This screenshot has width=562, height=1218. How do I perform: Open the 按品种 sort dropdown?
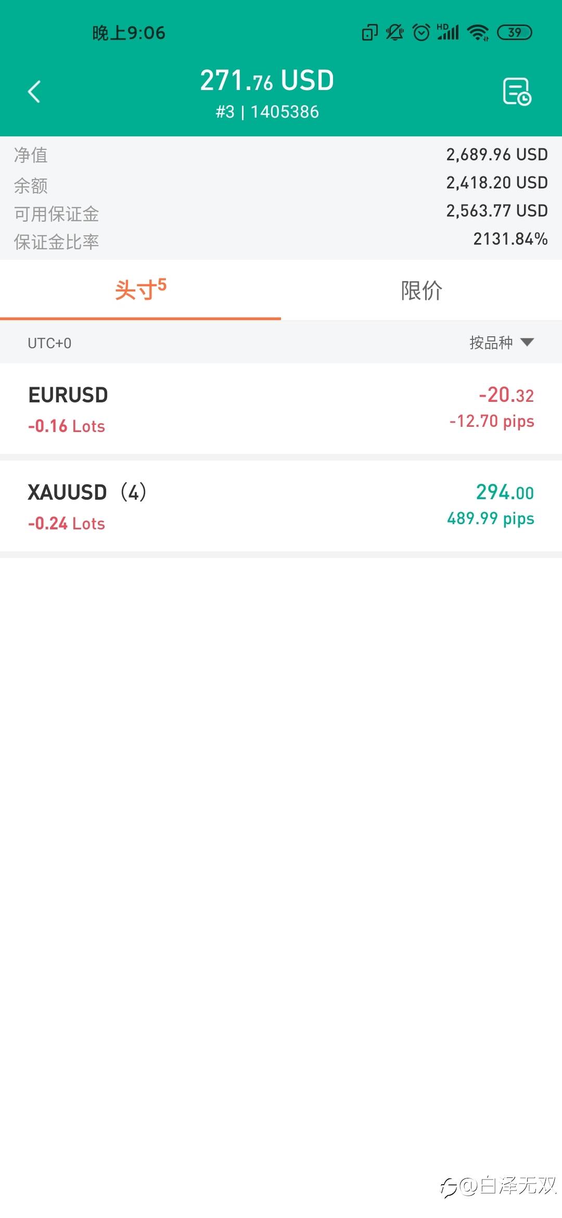point(491,342)
